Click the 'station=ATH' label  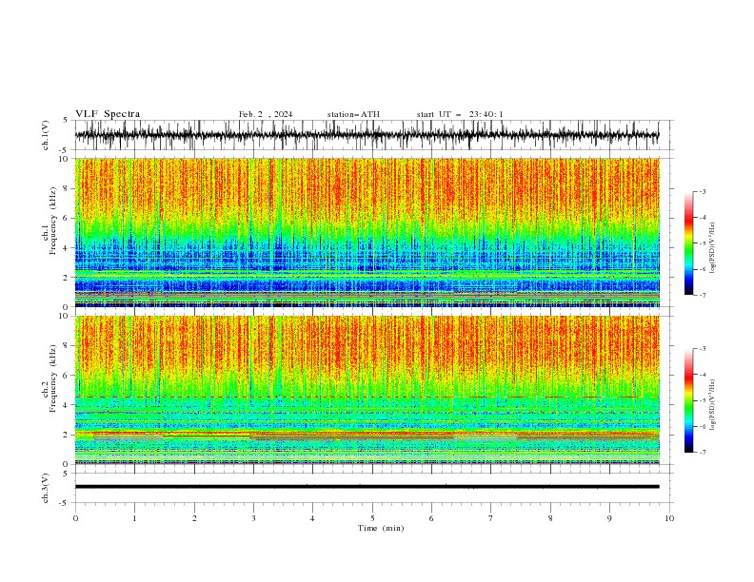pyautogui.click(x=353, y=114)
